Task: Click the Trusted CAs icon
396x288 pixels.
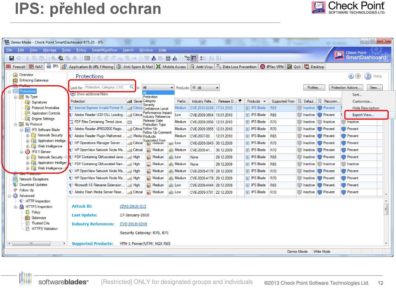Action: [28, 223]
